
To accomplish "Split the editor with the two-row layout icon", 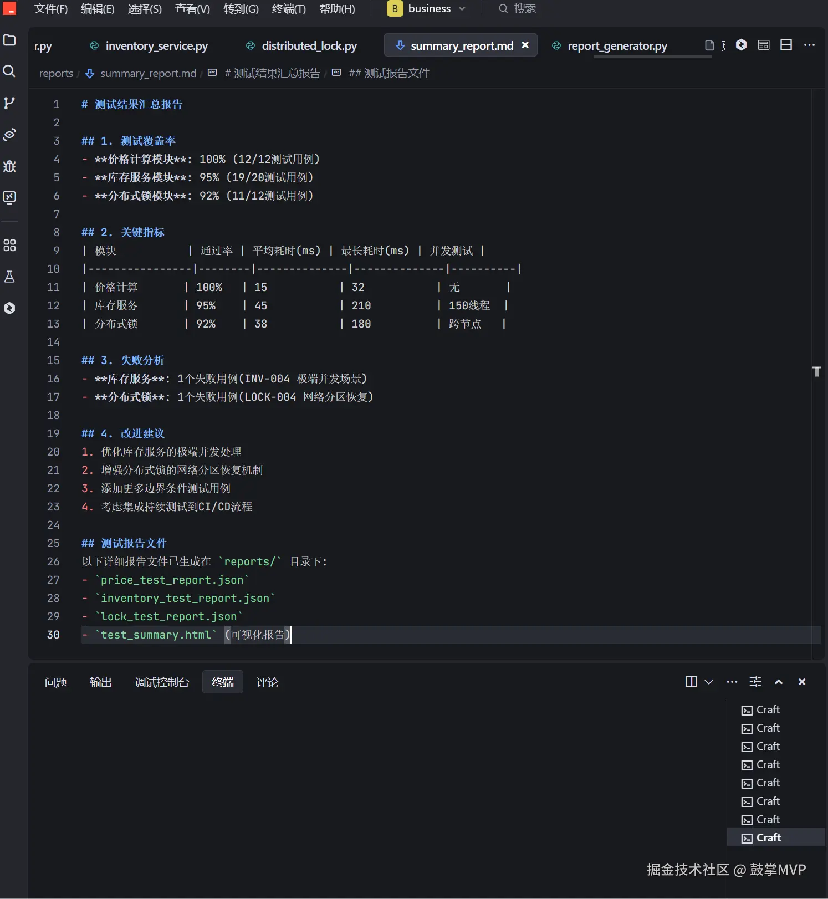I will pyautogui.click(x=786, y=45).
